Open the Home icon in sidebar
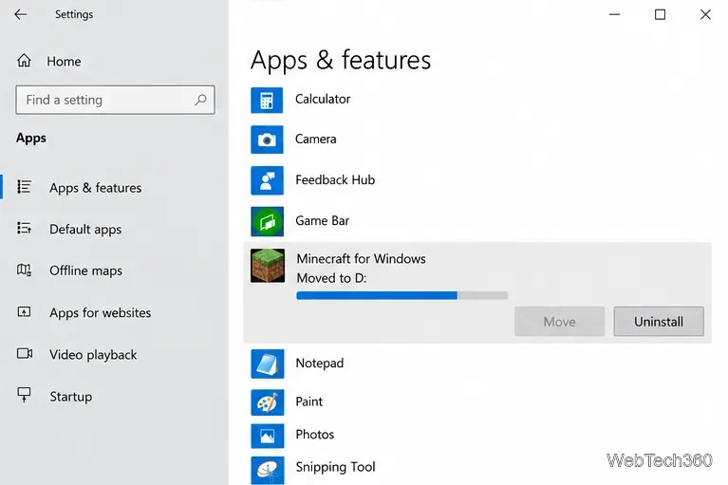 coord(24,61)
